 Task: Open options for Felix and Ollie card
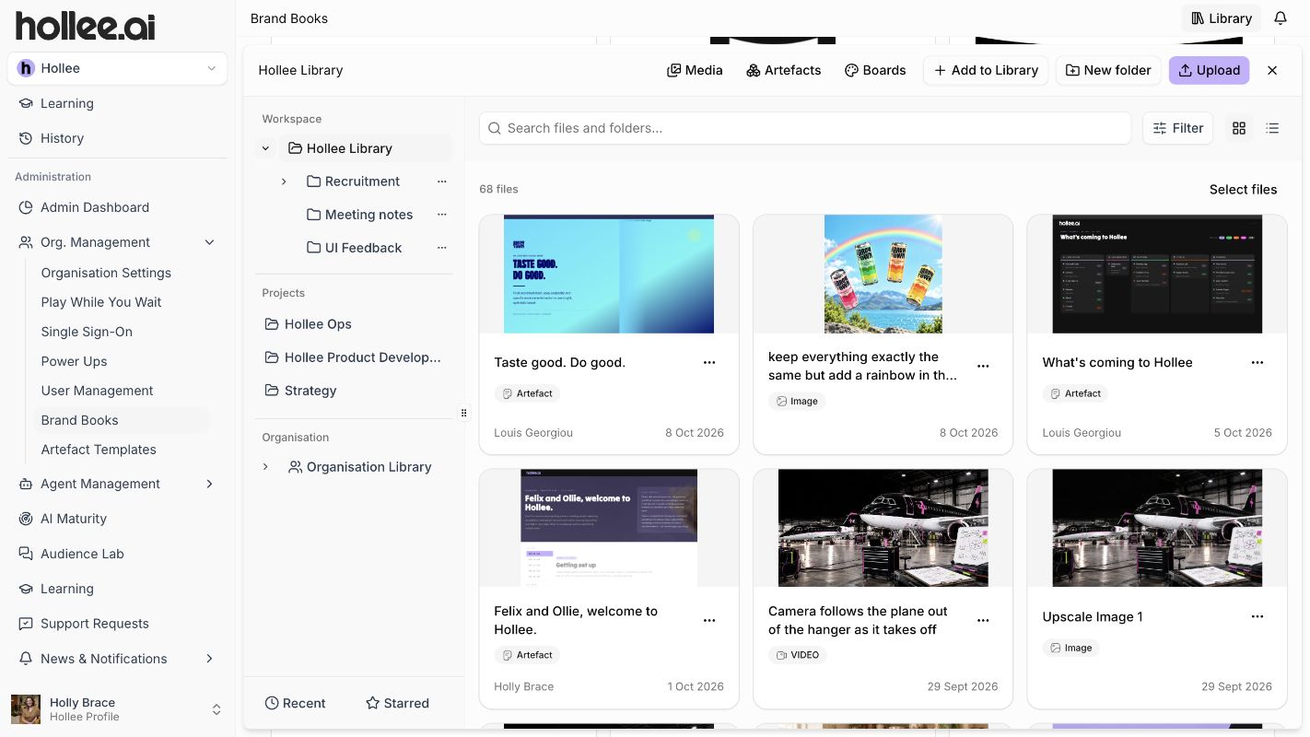tap(709, 620)
